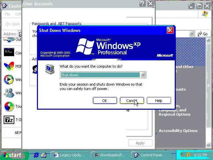Launch Internet Explorer from quick launch
Screen dimensions: 213x160
(x=36, y=155)
